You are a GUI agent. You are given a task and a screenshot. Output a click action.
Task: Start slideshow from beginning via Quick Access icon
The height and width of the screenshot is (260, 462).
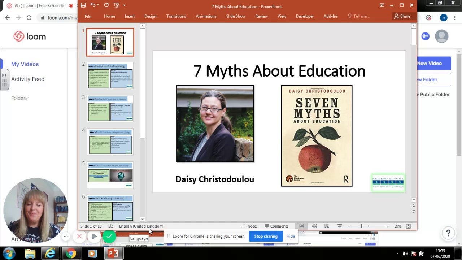pyautogui.click(x=116, y=5)
